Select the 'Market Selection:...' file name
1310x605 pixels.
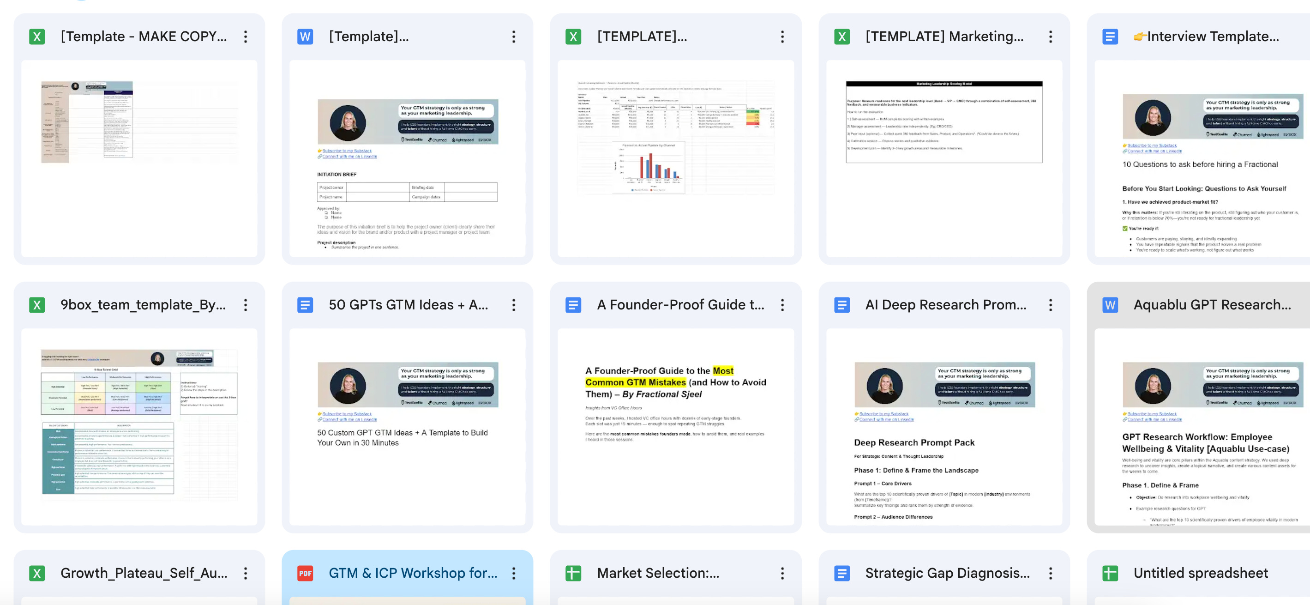pos(658,574)
